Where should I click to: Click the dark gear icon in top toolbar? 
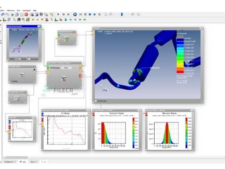(41, 14)
